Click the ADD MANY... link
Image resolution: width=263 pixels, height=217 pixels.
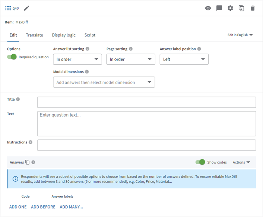[71, 207]
